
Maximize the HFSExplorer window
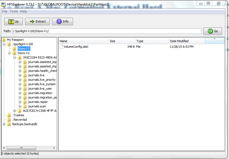(x=208, y=3)
